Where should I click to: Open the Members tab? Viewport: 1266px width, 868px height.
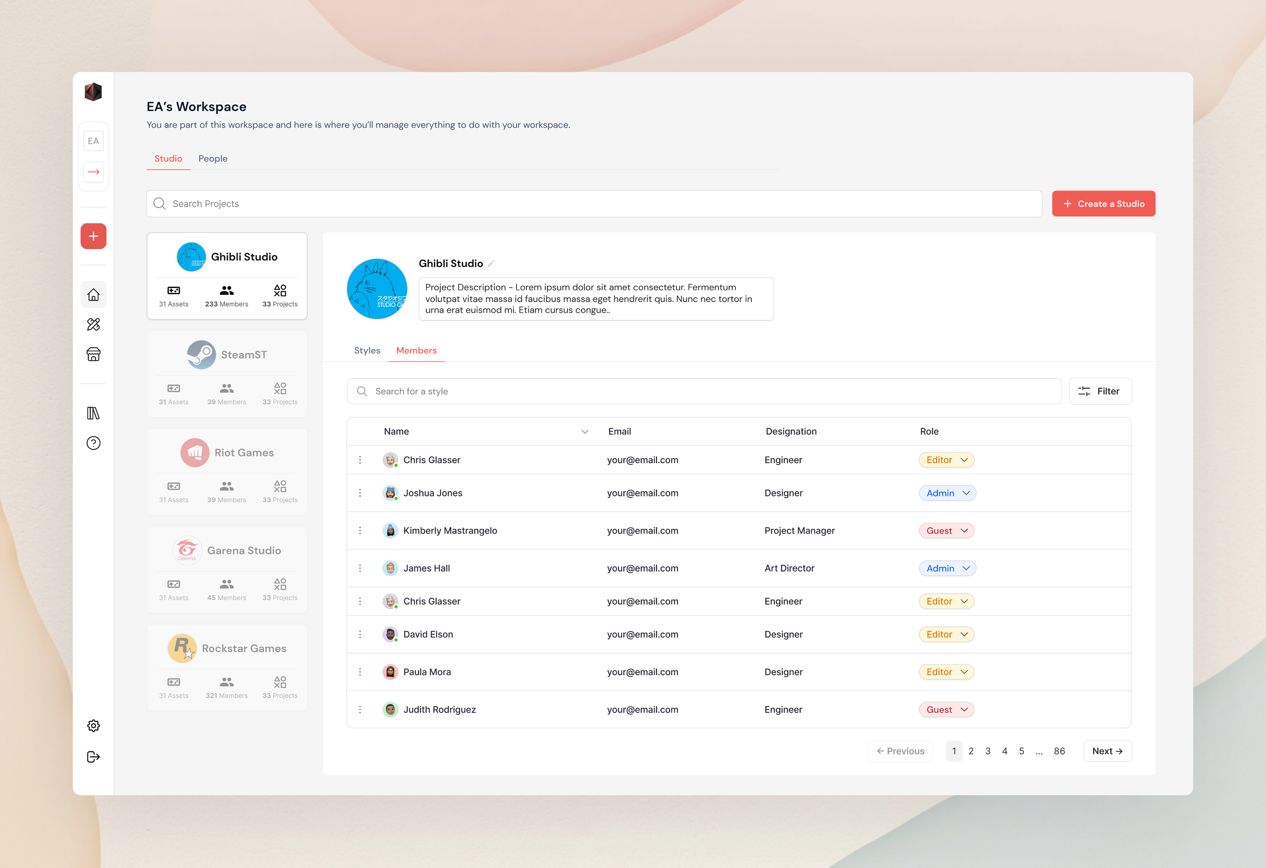pyautogui.click(x=416, y=351)
